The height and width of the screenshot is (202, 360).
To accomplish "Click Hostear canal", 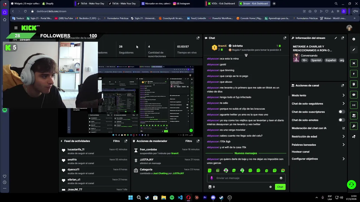I will coord(300,152).
